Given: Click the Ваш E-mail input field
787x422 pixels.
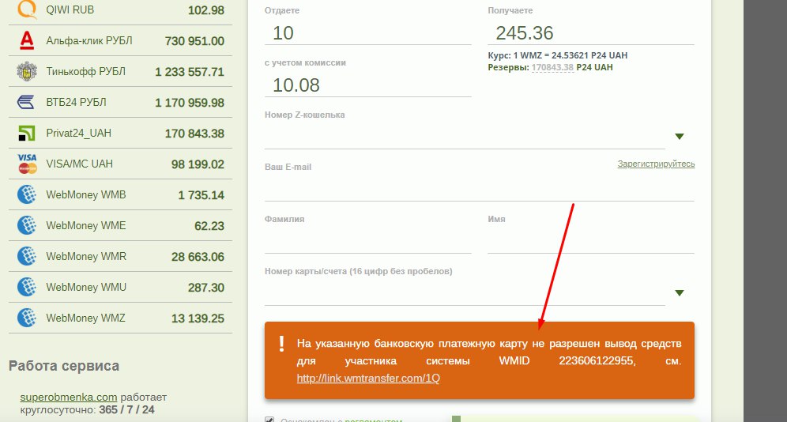Looking at the screenshot, I should coord(480,189).
